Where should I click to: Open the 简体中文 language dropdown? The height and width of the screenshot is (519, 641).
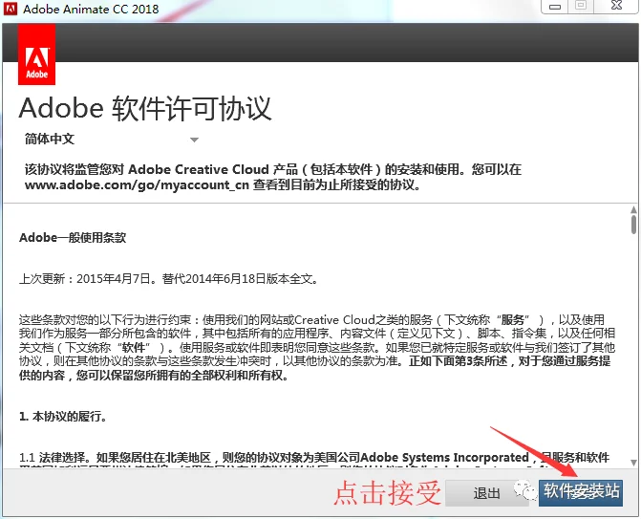(x=111, y=140)
